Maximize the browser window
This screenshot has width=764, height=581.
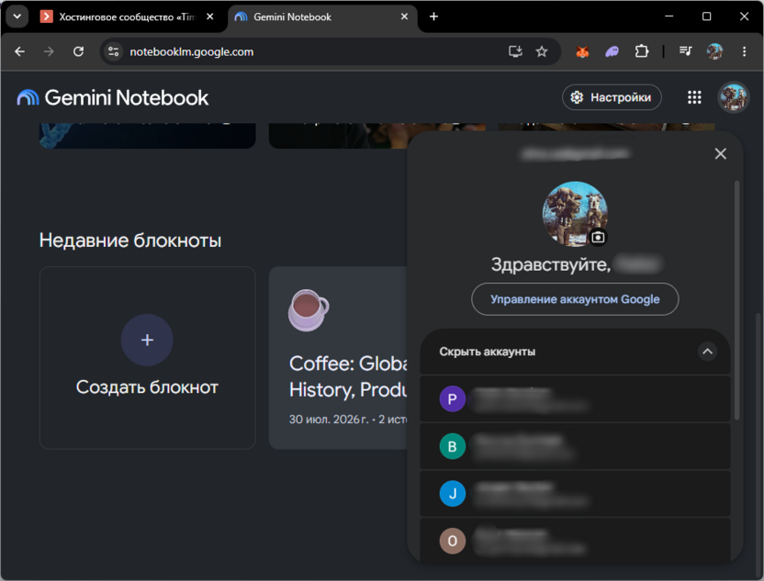706,17
